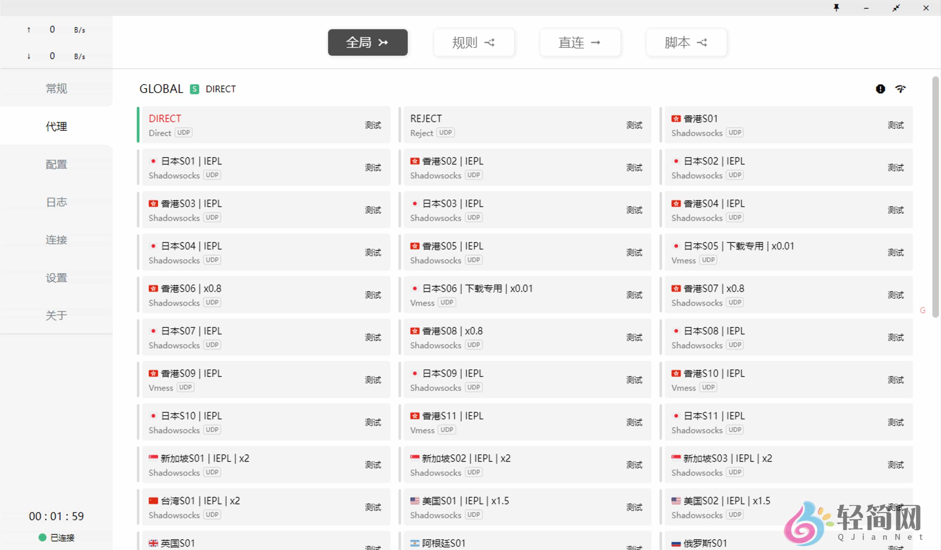Click the green connected status dot beside 已连接
The width and height of the screenshot is (941, 550).
click(42, 537)
